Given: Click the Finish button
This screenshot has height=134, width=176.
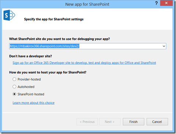Looking at the screenshot, I should (133, 122).
